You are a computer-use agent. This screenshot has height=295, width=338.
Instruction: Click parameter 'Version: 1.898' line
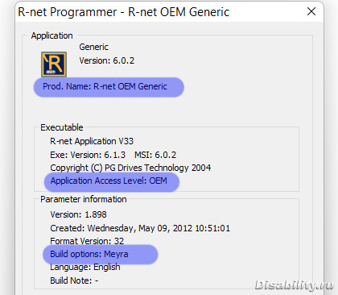tap(78, 214)
